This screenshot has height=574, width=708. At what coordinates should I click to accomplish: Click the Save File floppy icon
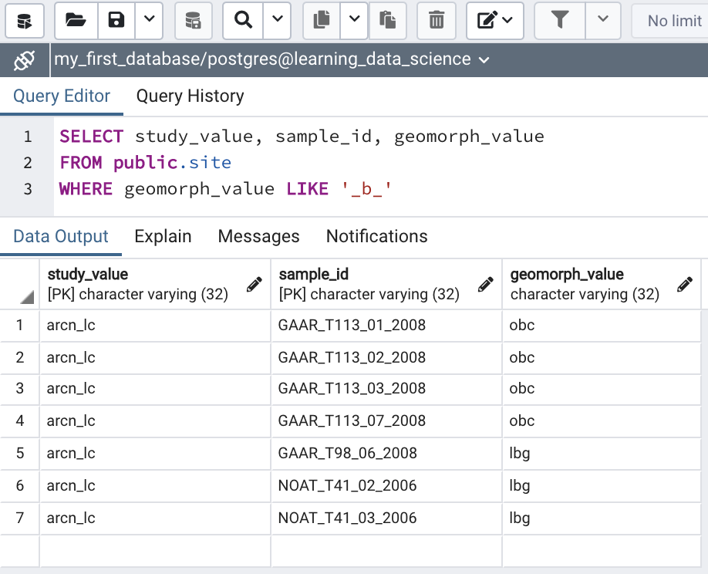(x=116, y=20)
